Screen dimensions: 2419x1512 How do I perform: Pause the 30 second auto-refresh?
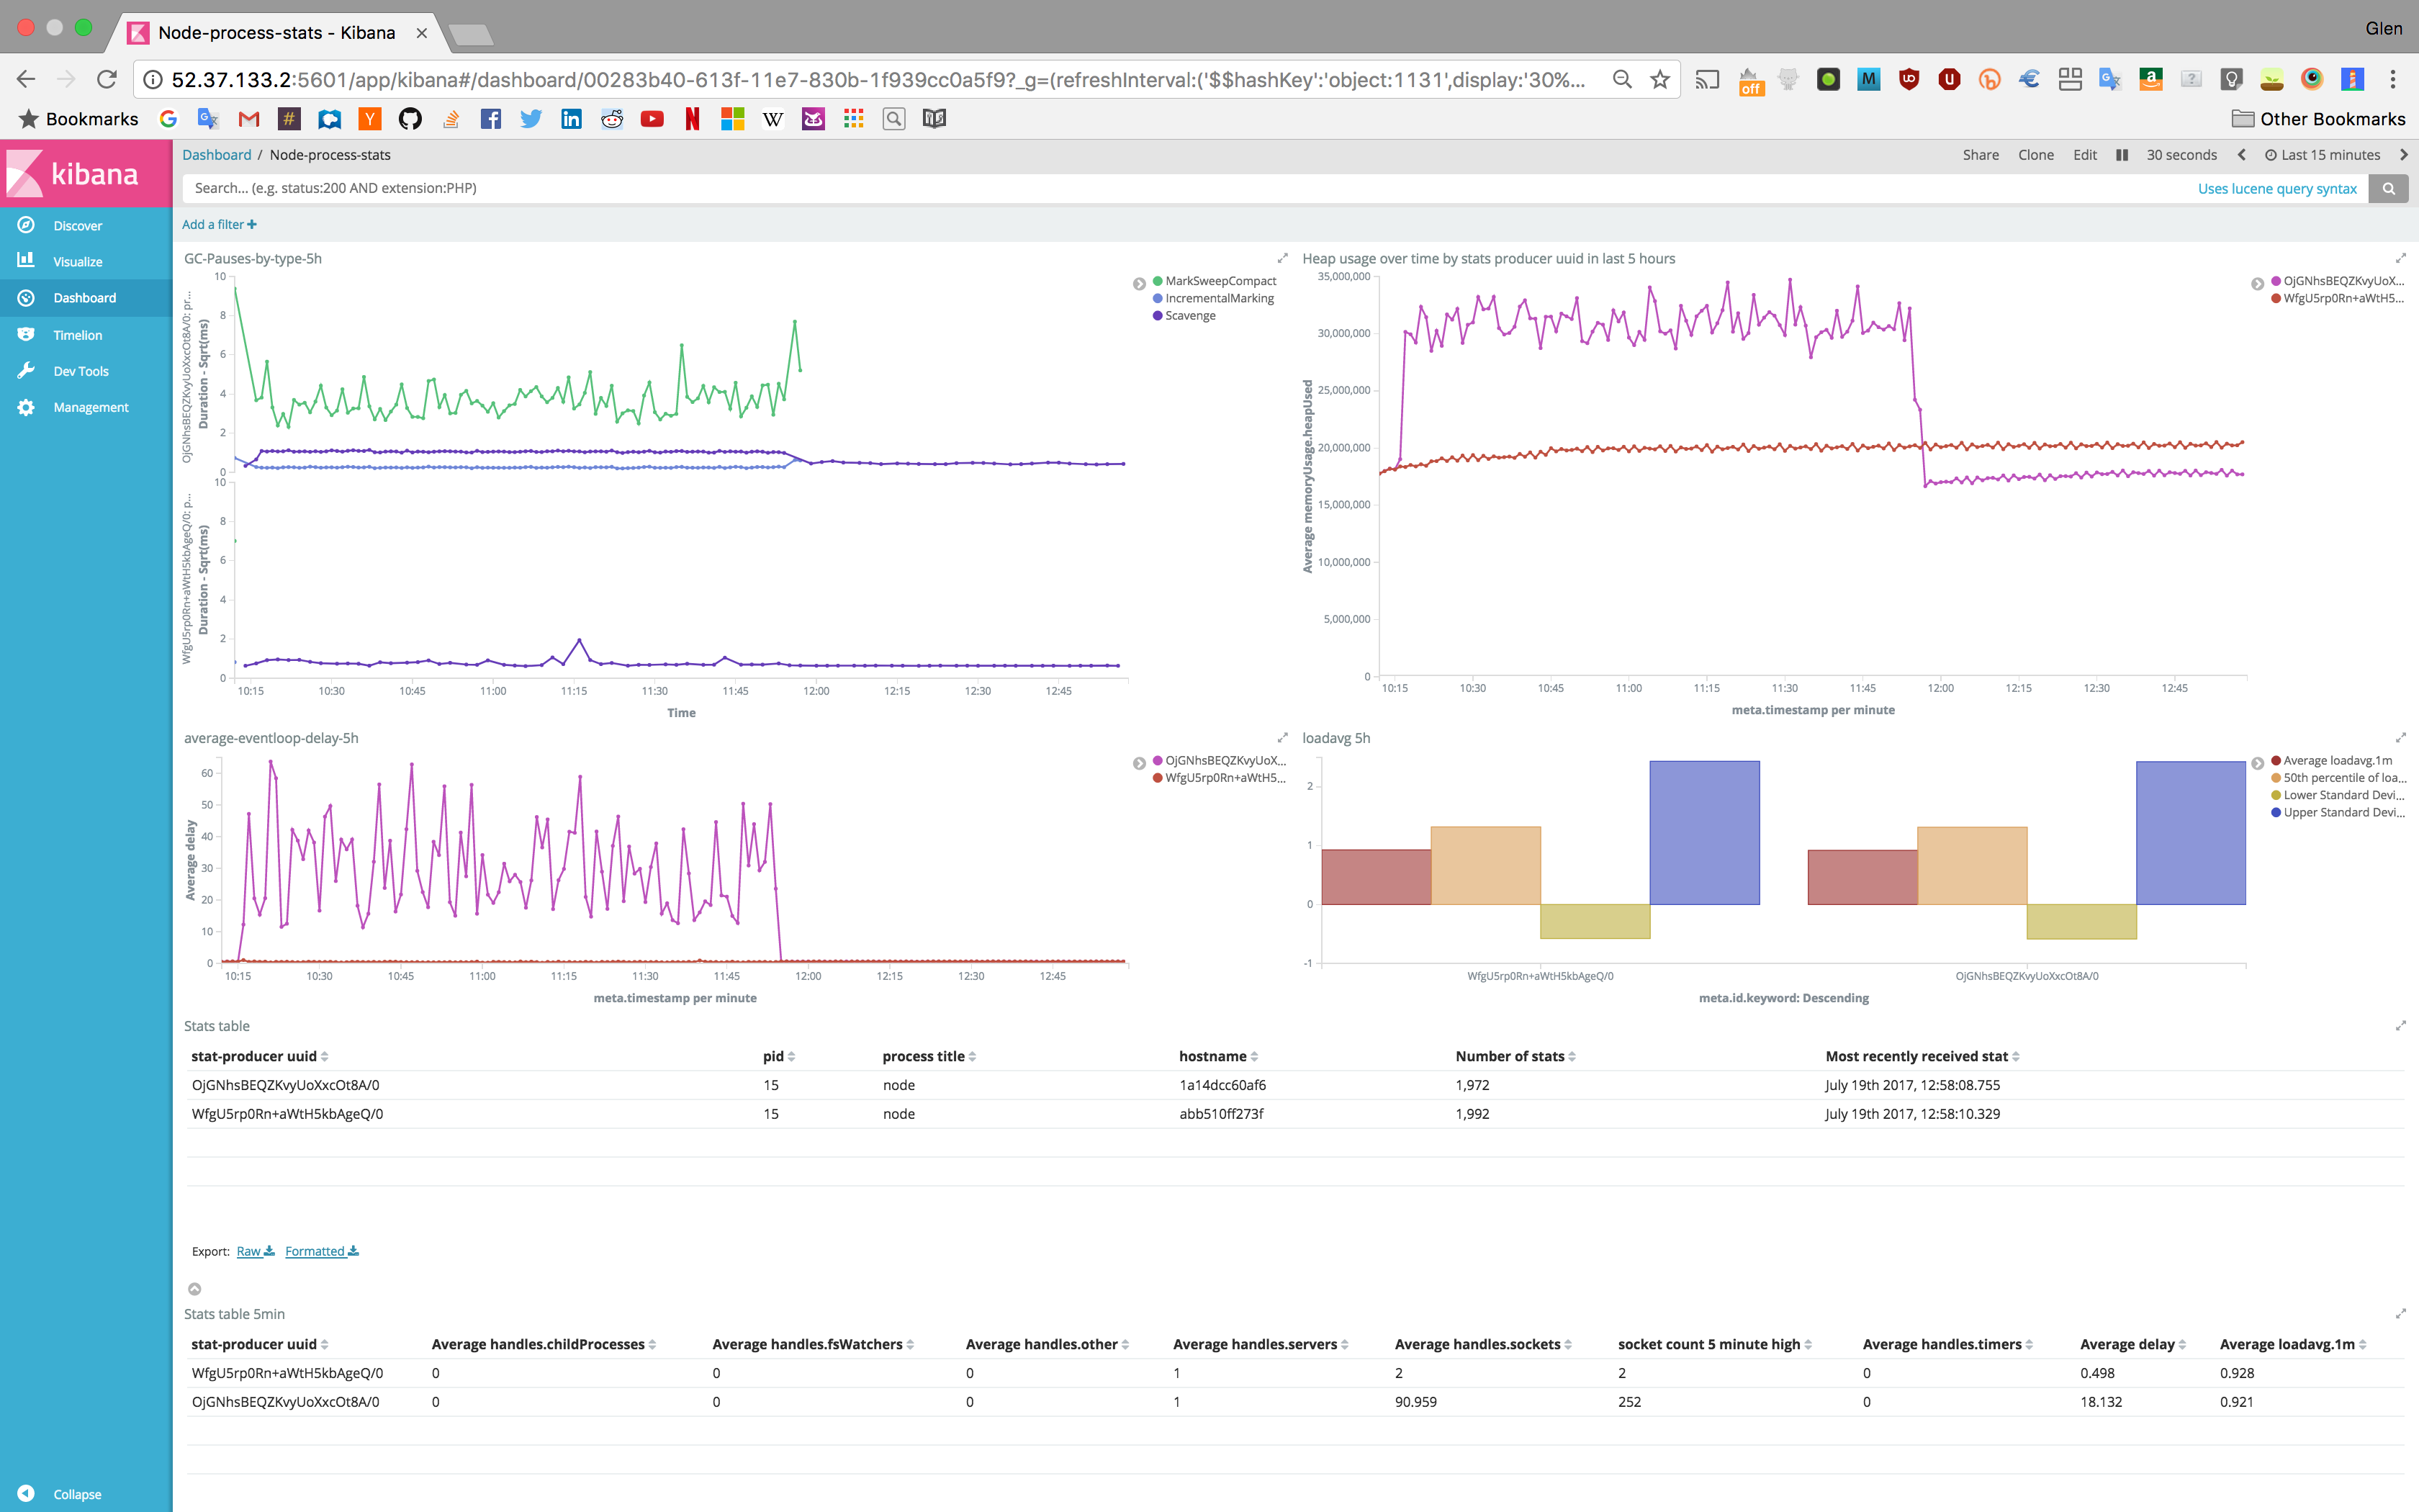[x=2121, y=155]
